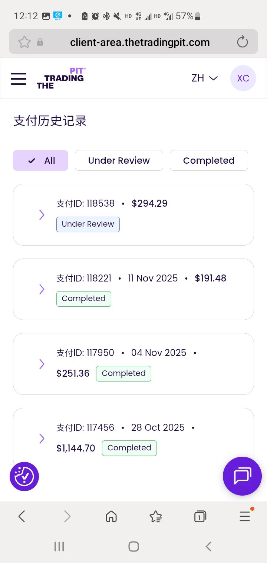Open the XC user profile avatar
Viewport: 267px width, 563px height.
243,78
